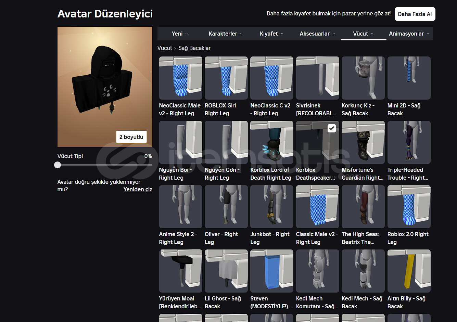Select the Korblox Lord of Death Right Leg item
This screenshot has height=322, width=457.
271,142
